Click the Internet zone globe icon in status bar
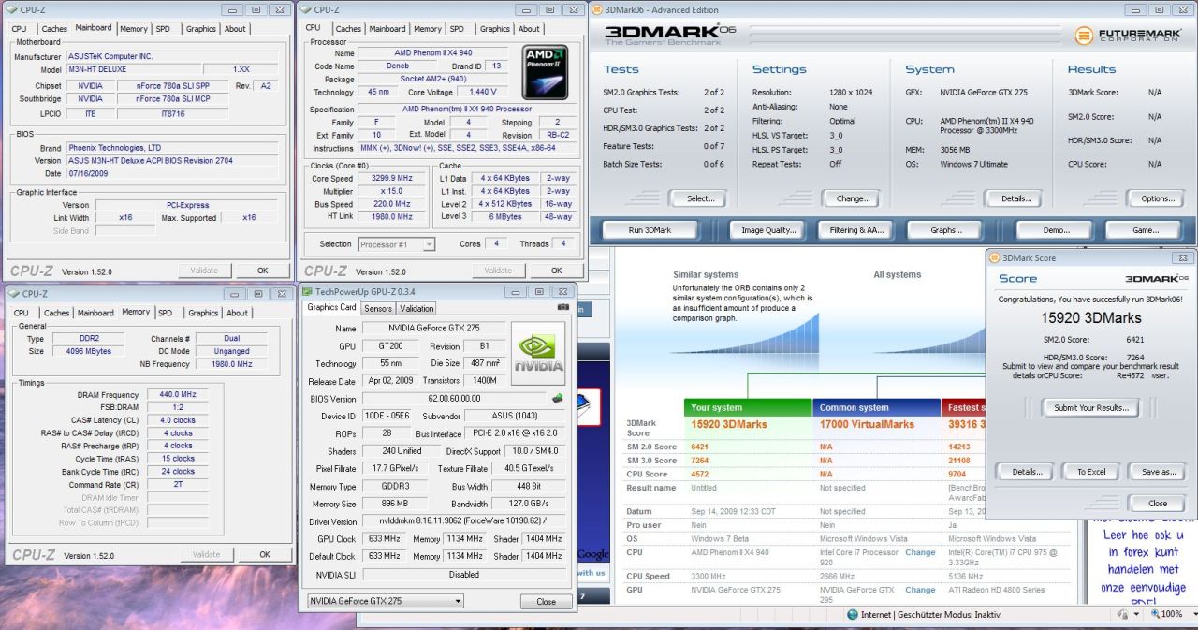 [853, 615]
